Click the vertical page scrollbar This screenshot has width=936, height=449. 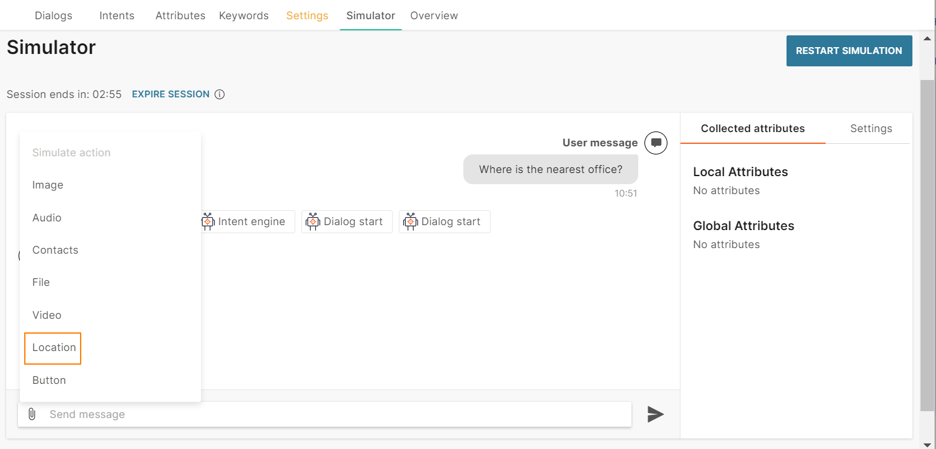point(927,242)
